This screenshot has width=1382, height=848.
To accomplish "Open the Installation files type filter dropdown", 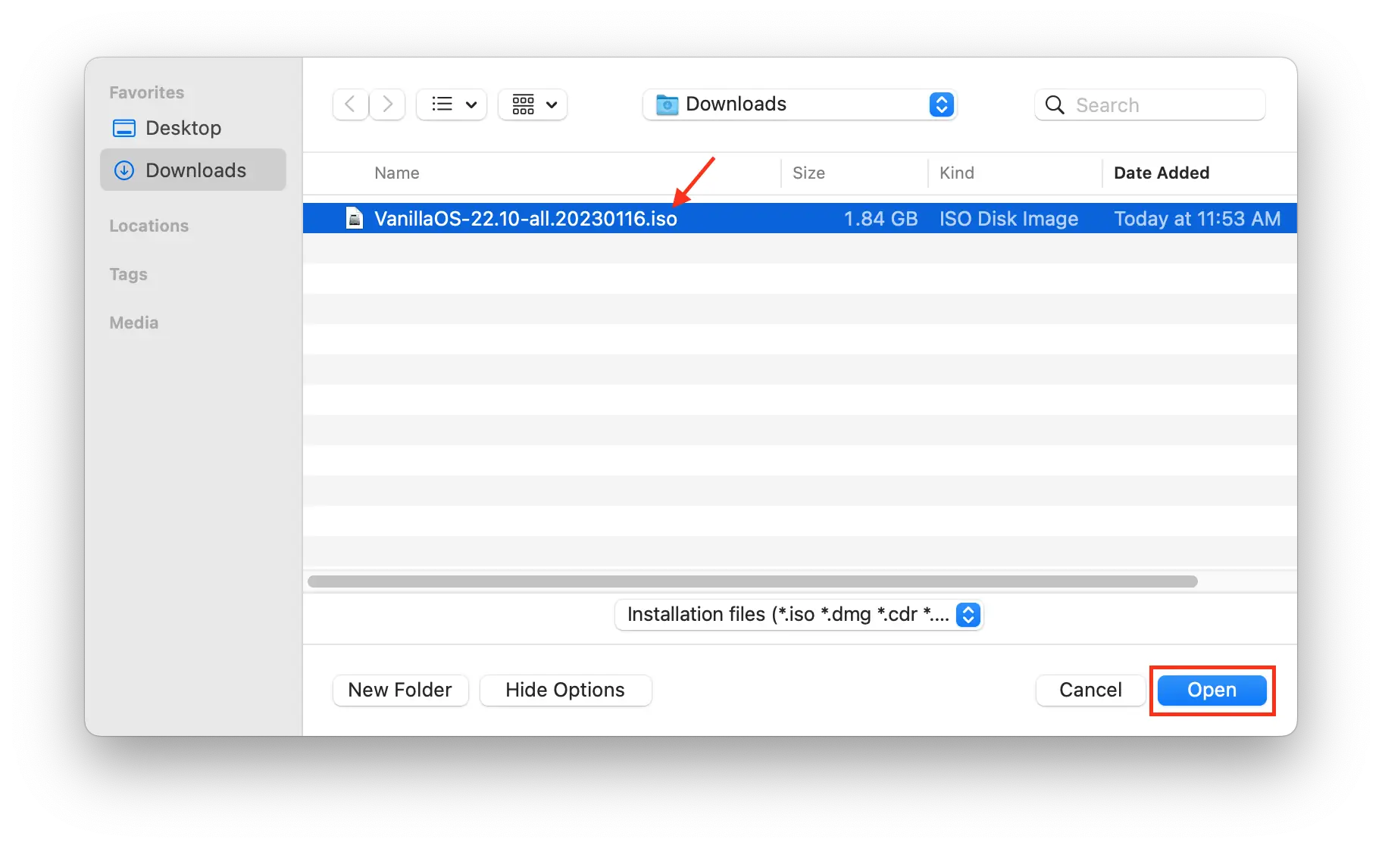I will [799, 614].
